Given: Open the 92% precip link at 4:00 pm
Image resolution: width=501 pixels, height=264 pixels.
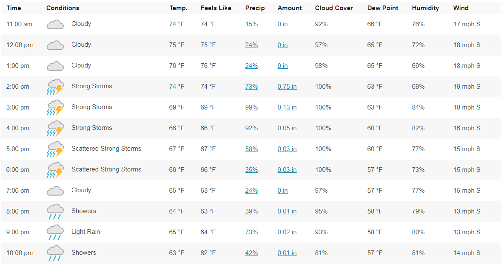Looking at the screenshot, I should pos(251,128).
